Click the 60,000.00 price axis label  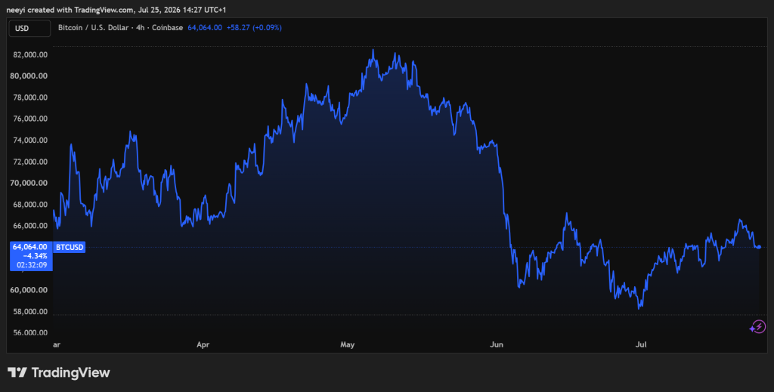pos(30,290)
